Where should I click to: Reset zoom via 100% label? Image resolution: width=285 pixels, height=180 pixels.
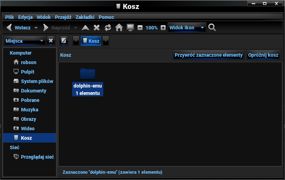152,28
